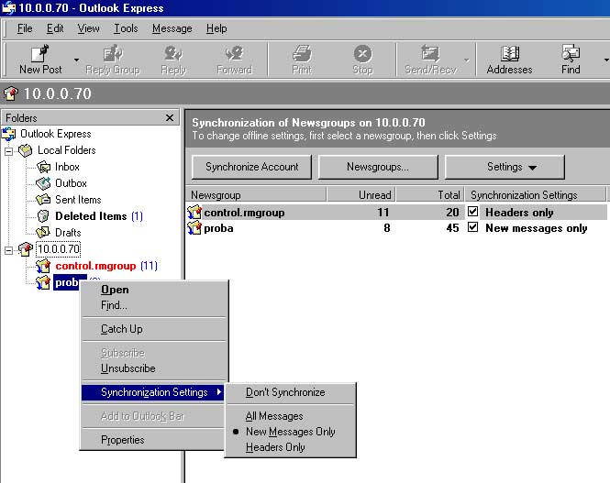Open the Outbox folder icon
This screenshot has width=610, height=483.
point(43,183)
